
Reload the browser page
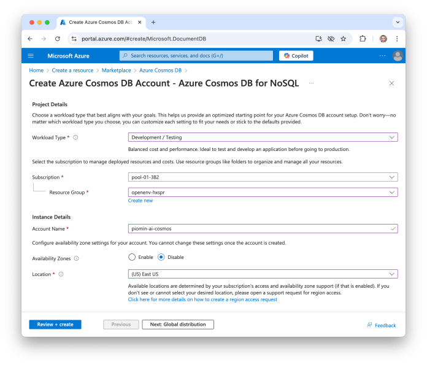tap(58, 39)
